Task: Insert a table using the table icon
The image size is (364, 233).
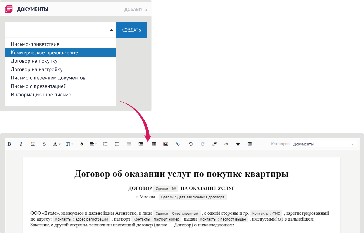Action: 154,144
